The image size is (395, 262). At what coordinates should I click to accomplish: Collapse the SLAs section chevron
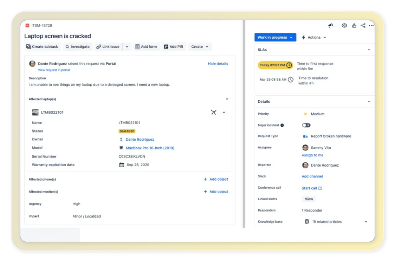tap(369, 49)
